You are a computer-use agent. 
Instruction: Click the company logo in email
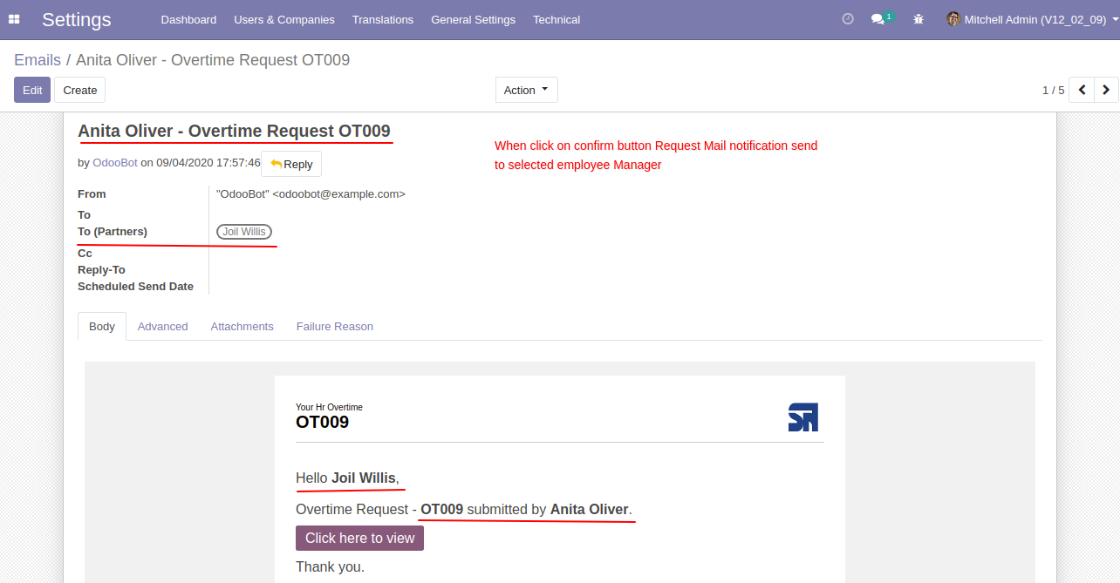click(803, 417)
